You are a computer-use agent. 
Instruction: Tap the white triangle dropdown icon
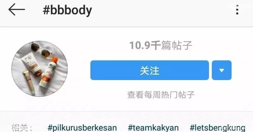pyautogui.click(x=222, y=70)
